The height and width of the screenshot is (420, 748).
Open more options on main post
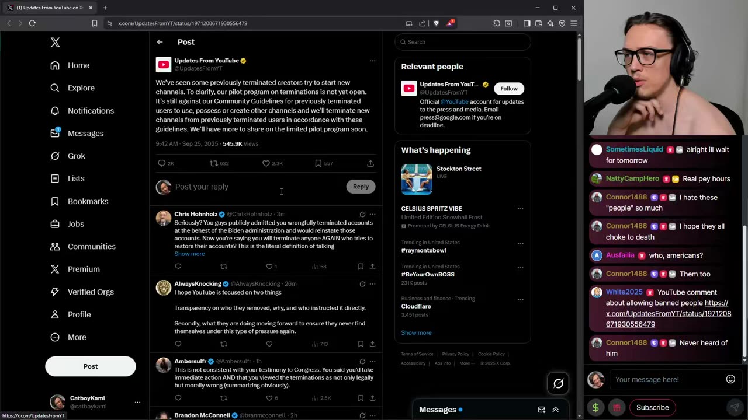point(372,61)
